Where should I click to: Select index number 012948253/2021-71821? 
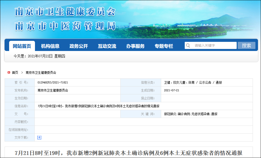[53, 82]
